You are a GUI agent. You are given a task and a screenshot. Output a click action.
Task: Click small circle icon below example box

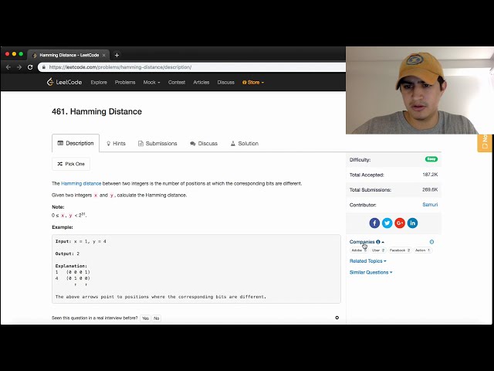(337, 318)
